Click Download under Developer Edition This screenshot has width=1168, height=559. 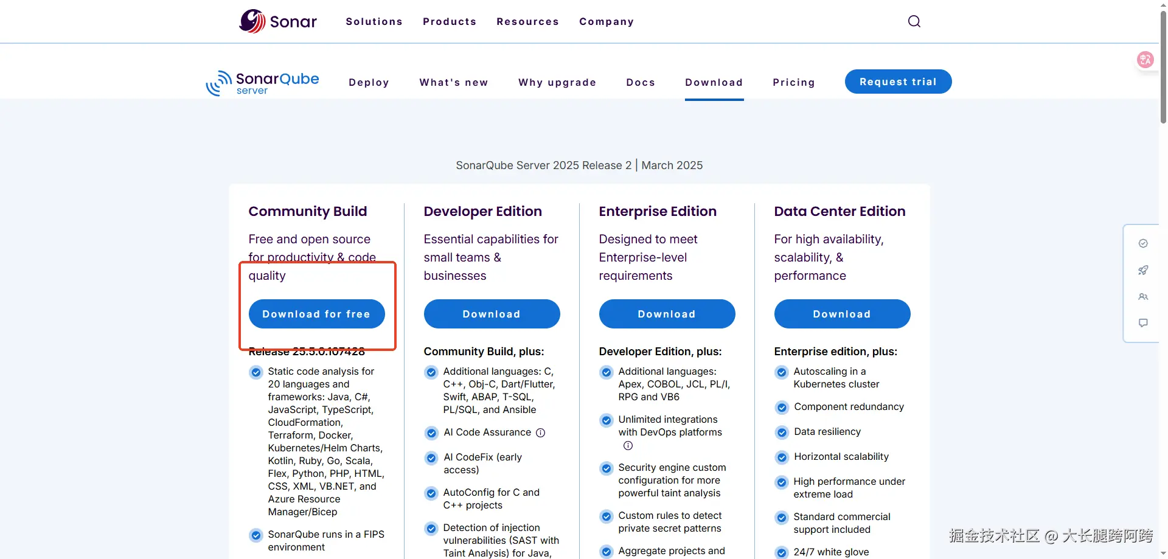tap(492, 314)
